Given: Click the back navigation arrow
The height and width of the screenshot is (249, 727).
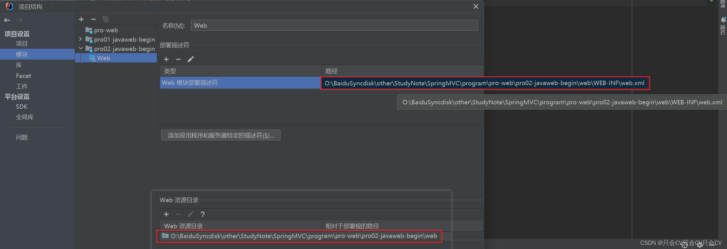Looking at the screenshot, I should [7, 20].
